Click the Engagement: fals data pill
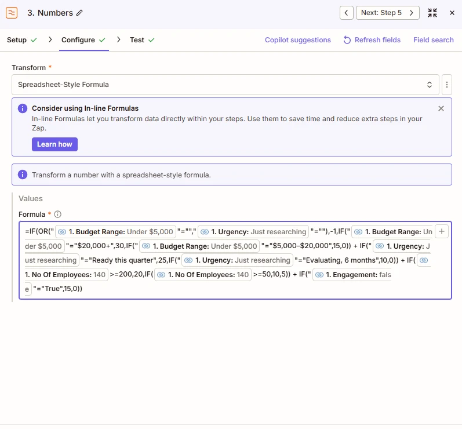462x429 pixels. [x=352, y=275]
